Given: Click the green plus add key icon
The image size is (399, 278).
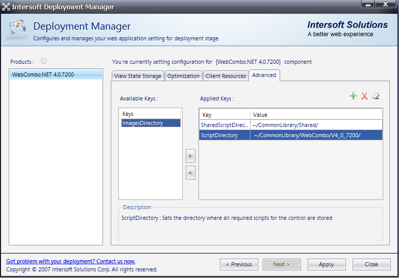Looking at the screenshot, I should pyautogui.click(x=353, y=96).
